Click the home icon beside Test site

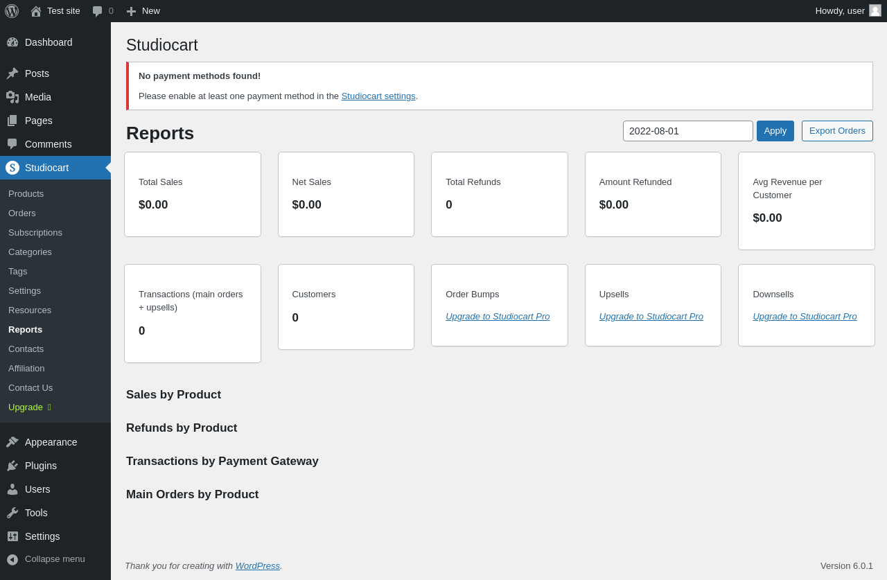click(x=36, y=11)
